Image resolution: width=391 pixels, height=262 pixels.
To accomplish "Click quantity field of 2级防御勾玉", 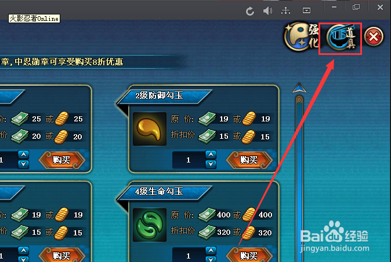I will 189,160.
